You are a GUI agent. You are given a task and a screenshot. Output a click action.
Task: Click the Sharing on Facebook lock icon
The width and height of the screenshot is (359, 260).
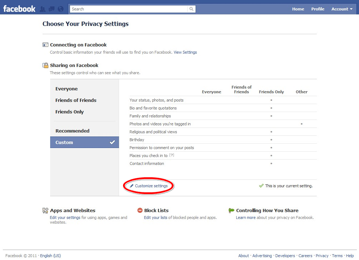45,65
